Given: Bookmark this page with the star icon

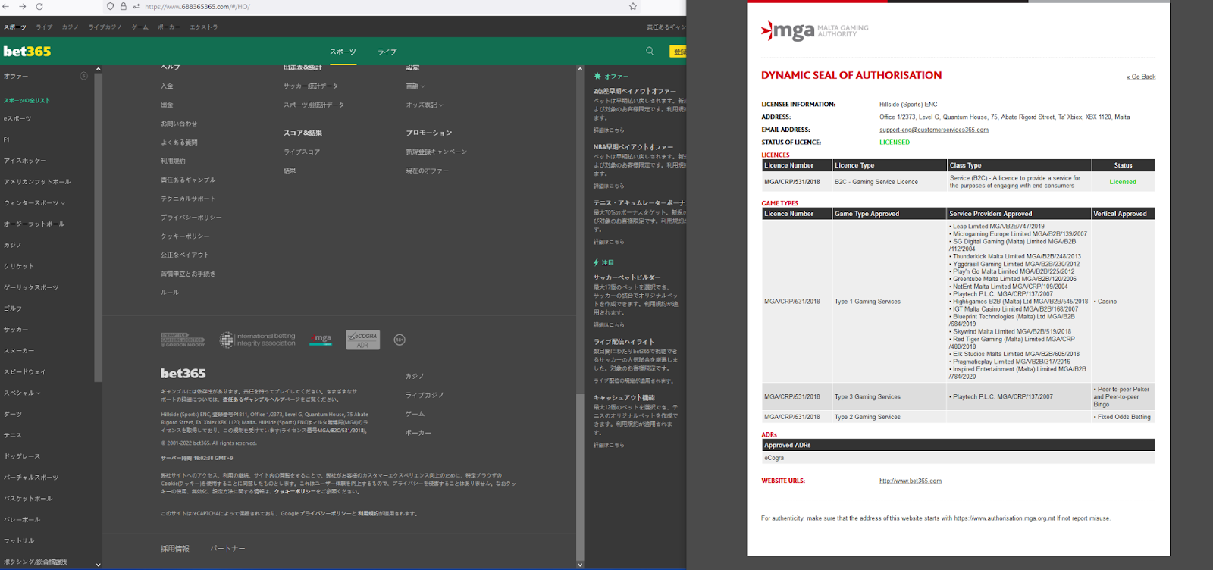Looking at the screenshot, I should pos(633,6).
